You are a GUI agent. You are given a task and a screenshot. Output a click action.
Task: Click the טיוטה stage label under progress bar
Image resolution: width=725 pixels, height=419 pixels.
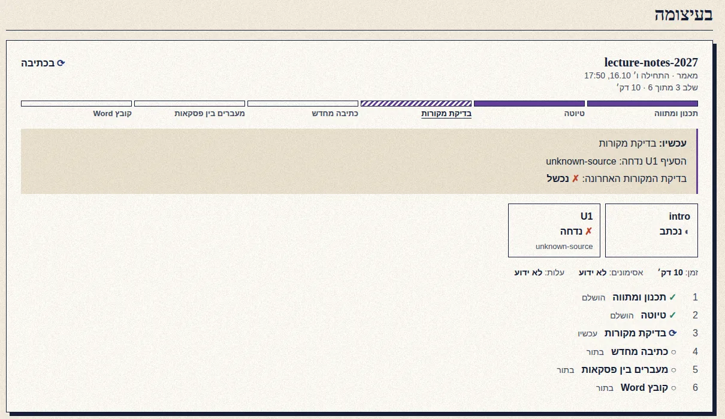574,113
